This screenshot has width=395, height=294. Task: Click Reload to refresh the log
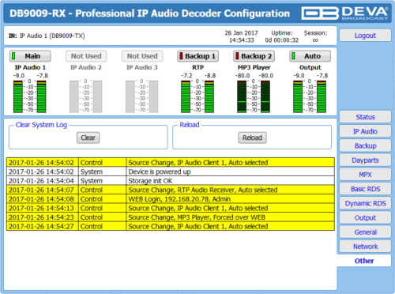coord(252,138)
